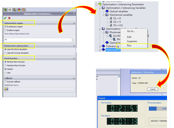Uncheck the Evolutionary engine checkbox
Screen dimensions: 174x128
coord(6,26)
